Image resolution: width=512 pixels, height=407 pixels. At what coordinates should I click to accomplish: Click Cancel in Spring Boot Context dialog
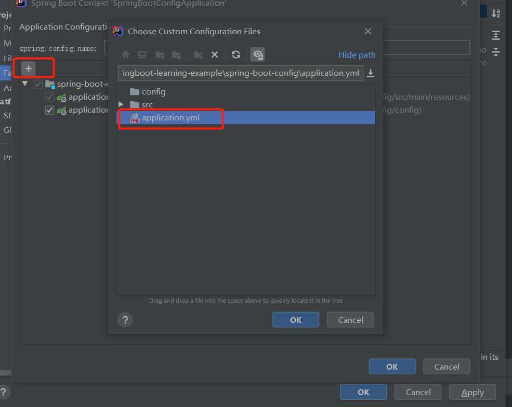tap(447, 367)
